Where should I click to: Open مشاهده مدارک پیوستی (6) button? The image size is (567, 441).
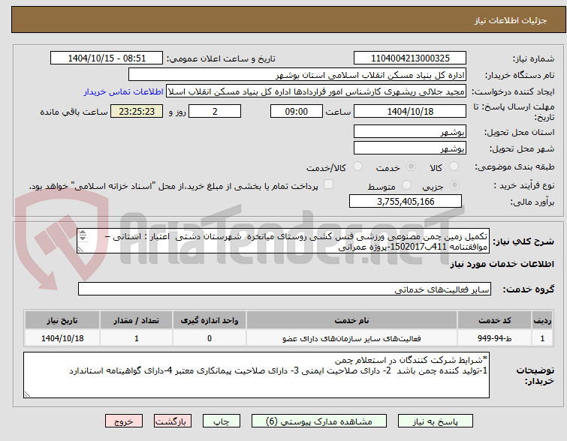(319, 421)
